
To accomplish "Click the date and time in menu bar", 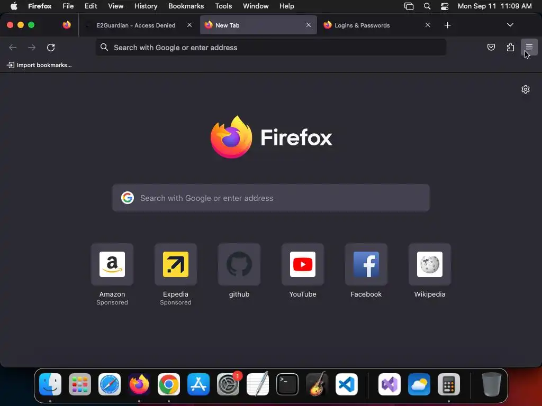I will click(x=495, y=6).
